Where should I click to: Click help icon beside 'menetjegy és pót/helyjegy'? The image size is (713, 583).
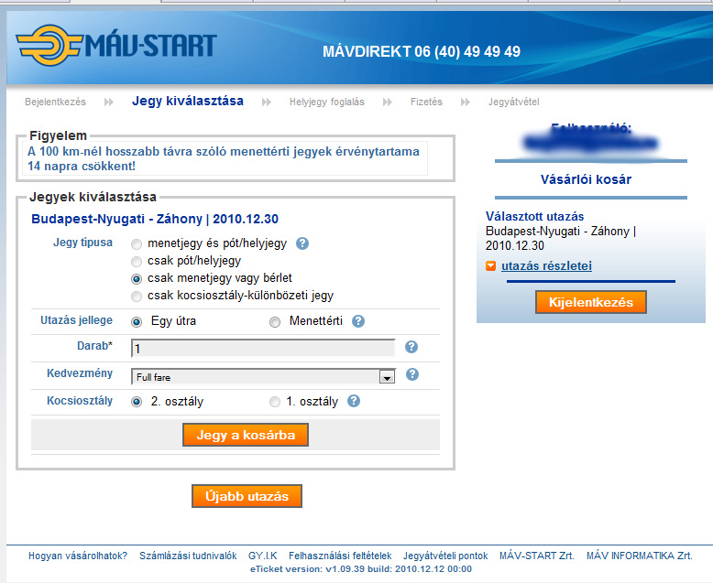[302, 244]
